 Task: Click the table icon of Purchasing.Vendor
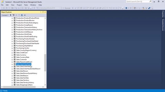[14, 48]
